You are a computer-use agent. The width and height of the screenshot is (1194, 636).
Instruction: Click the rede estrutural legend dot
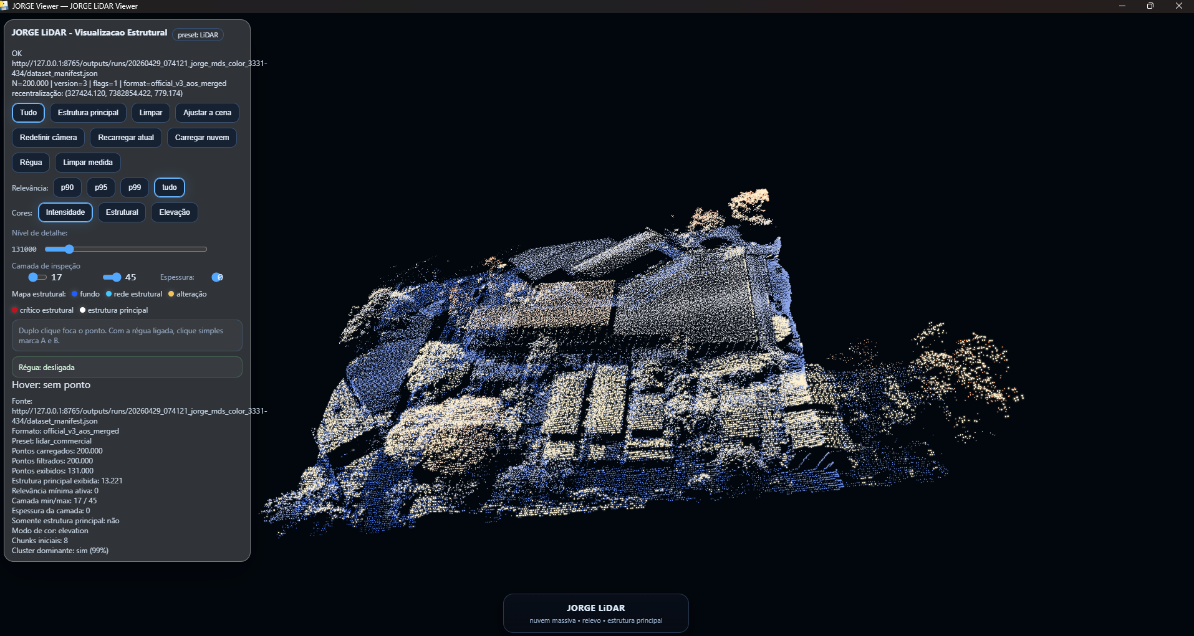click(108, 294)
